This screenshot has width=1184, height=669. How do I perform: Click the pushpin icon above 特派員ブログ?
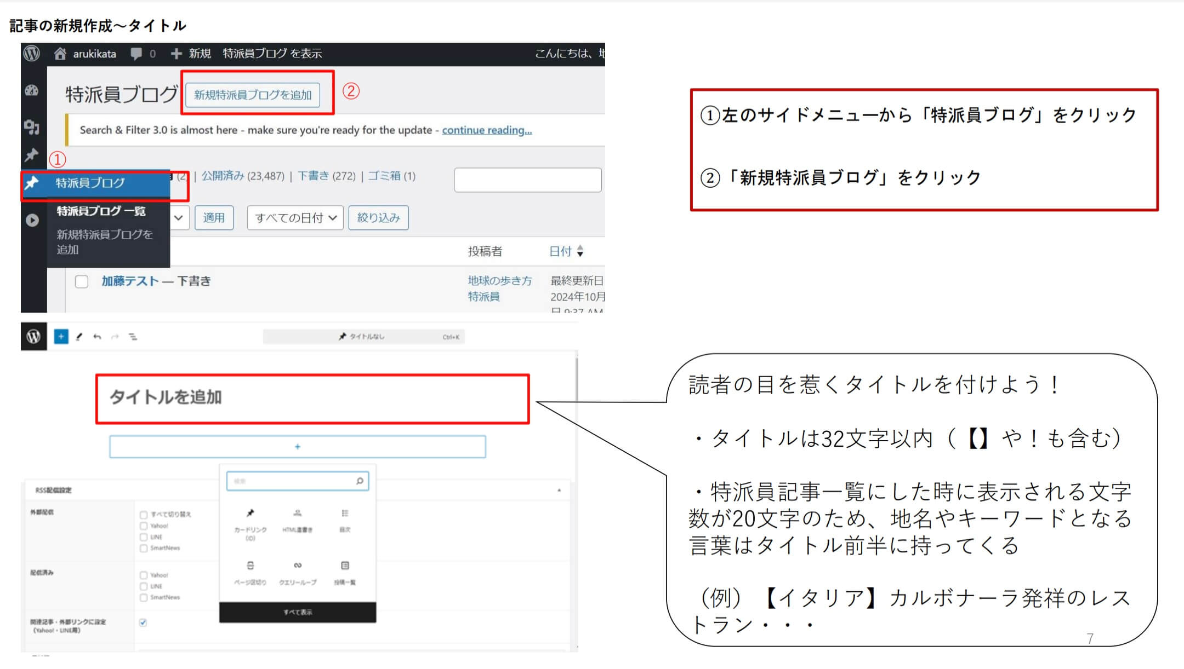tap(32, 155)
